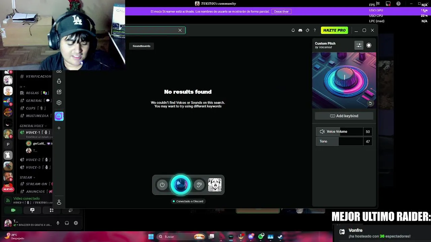Select the Soundboards filter tab
Viewport: 431px width, 242px height.
(x=141, y=46)
